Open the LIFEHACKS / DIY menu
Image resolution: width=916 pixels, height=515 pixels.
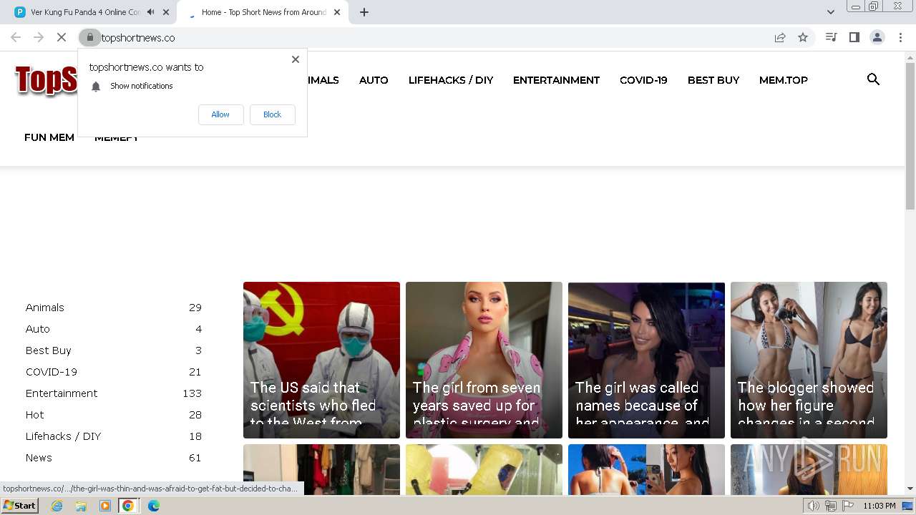click(451, 80)
